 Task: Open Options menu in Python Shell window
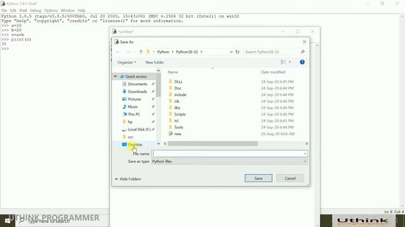51,11
